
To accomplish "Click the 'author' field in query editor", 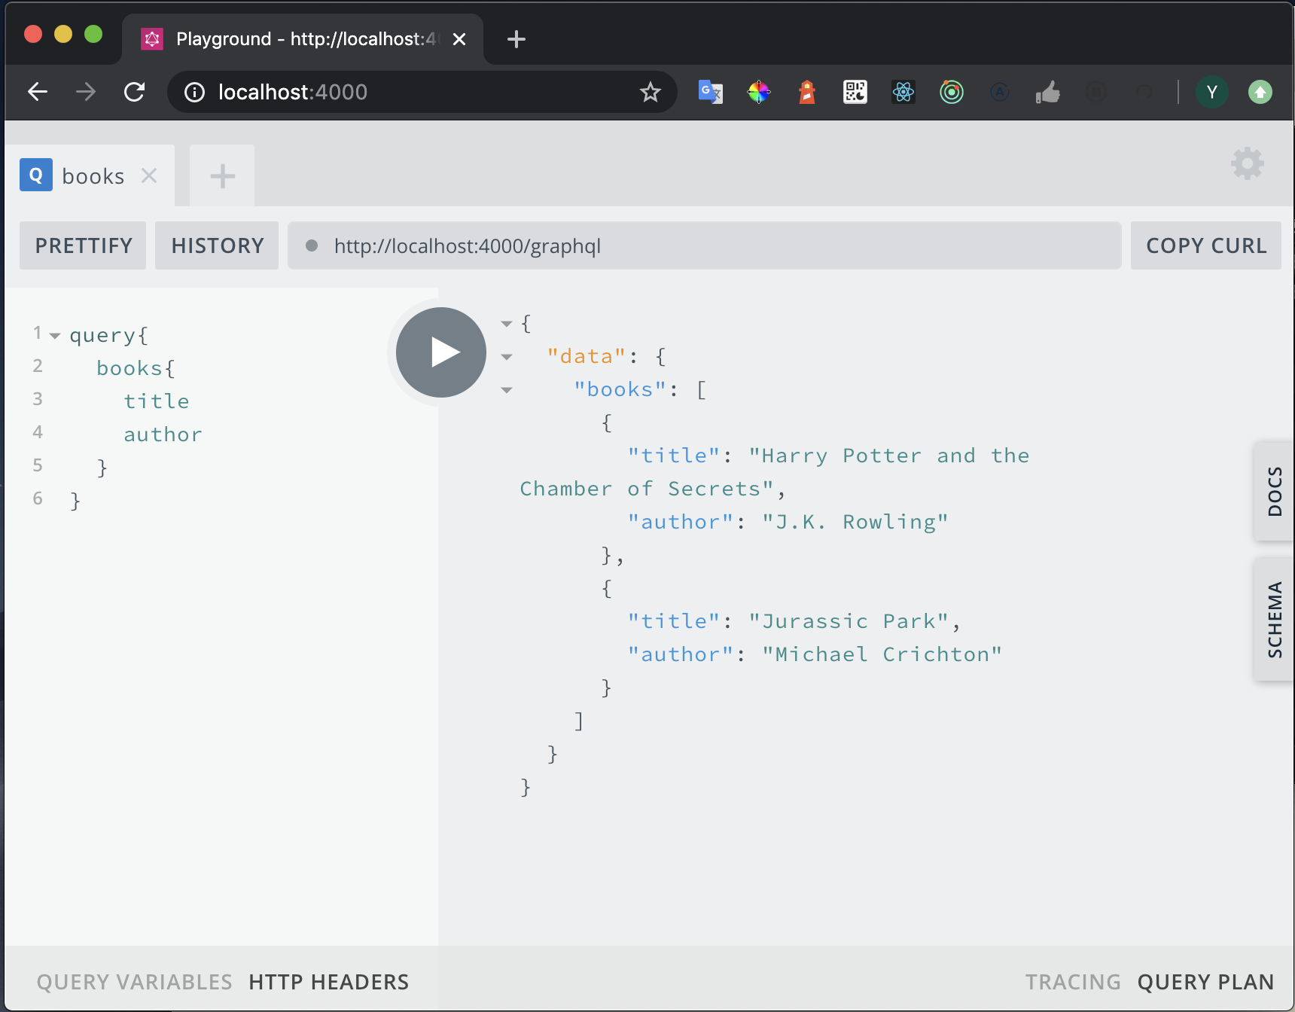I will 163,434.
